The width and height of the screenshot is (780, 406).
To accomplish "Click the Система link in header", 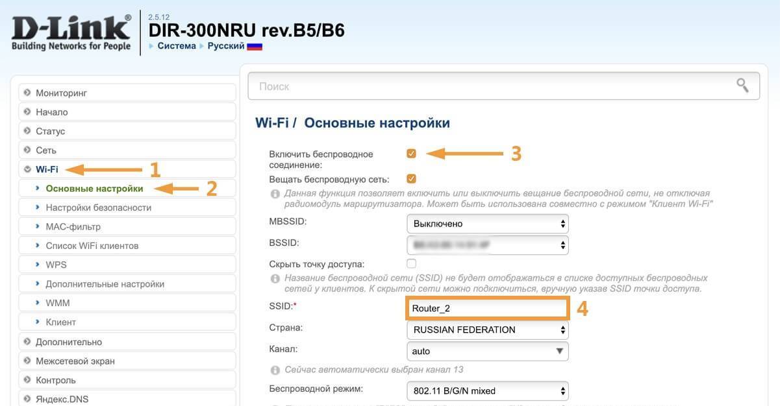I will (176, 46).
